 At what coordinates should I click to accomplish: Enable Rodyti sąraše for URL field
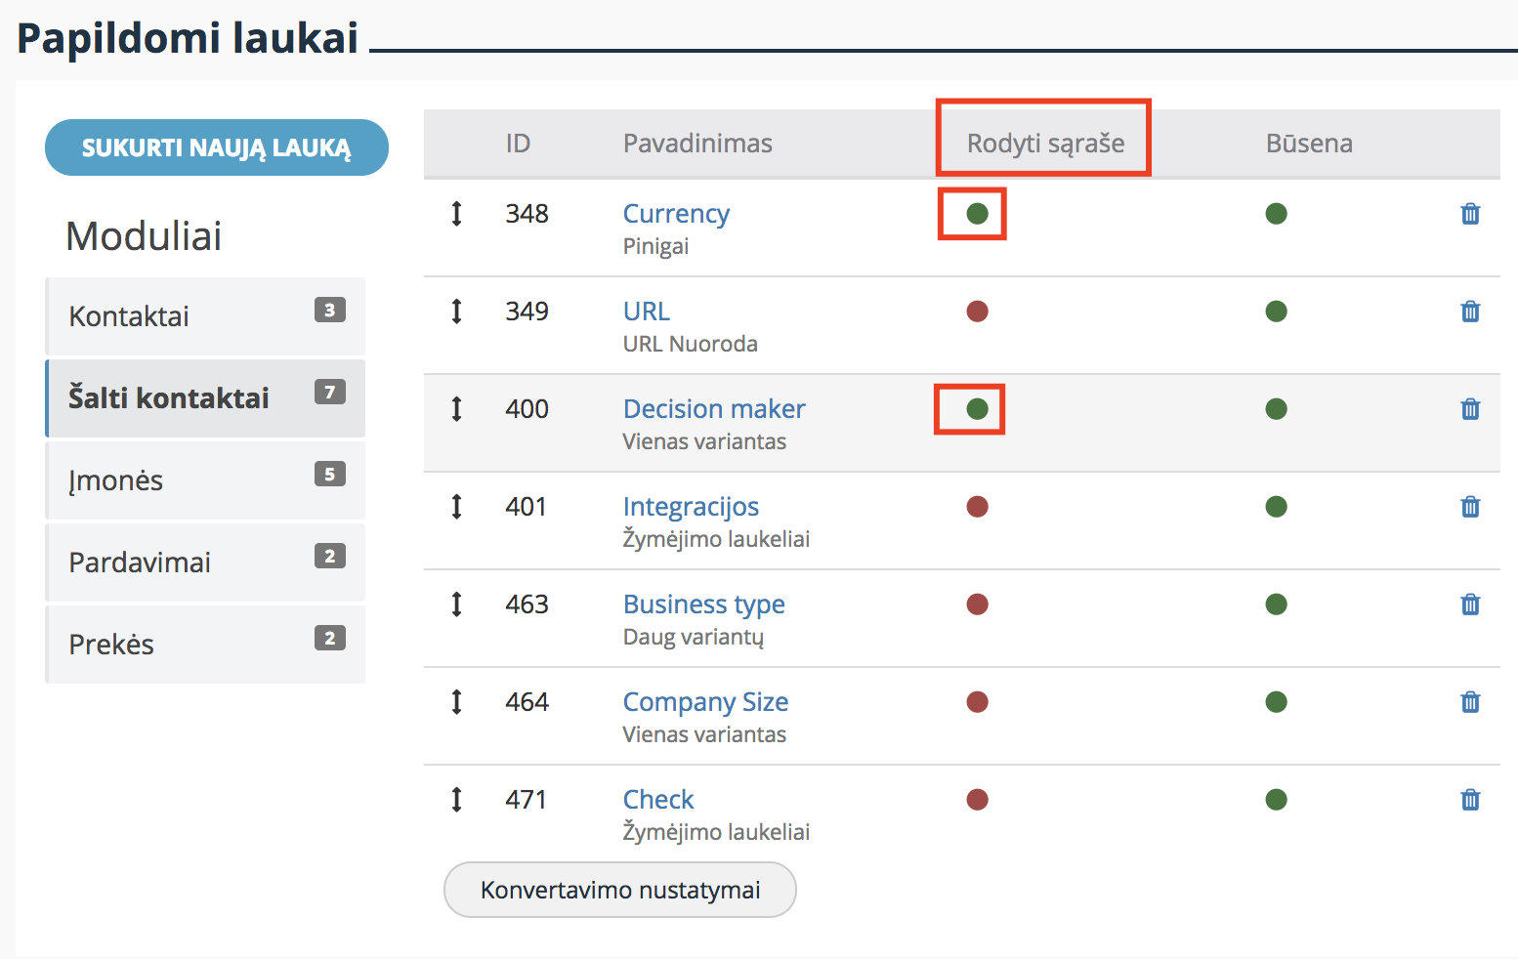977,312
